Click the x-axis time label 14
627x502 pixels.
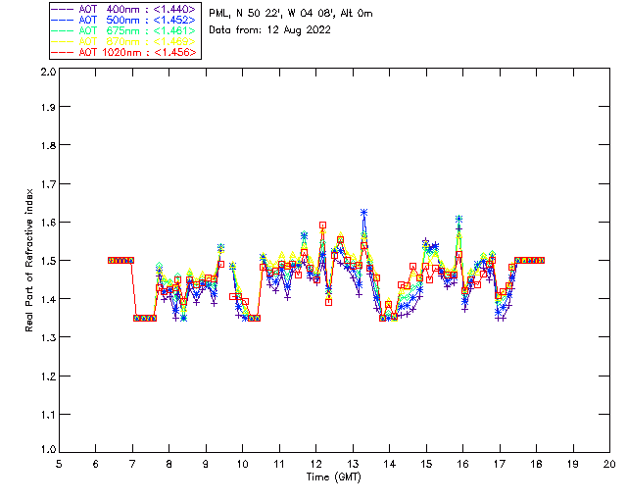(390, 464)
